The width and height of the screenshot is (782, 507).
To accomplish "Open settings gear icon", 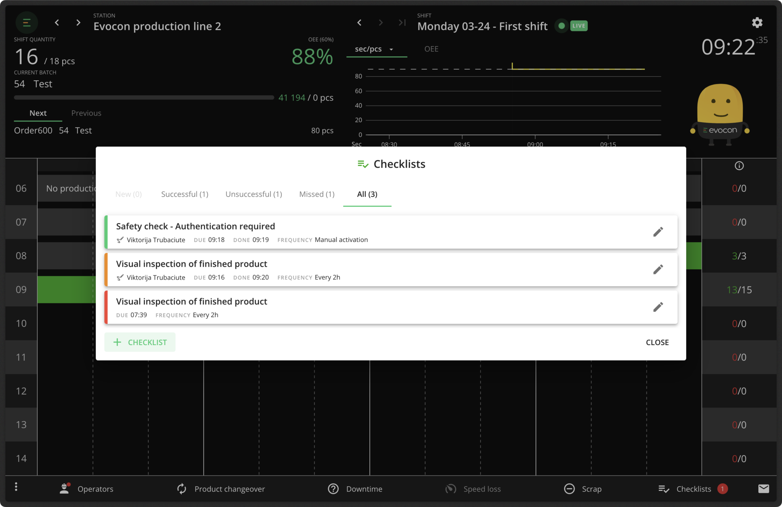I will (757, 23).
